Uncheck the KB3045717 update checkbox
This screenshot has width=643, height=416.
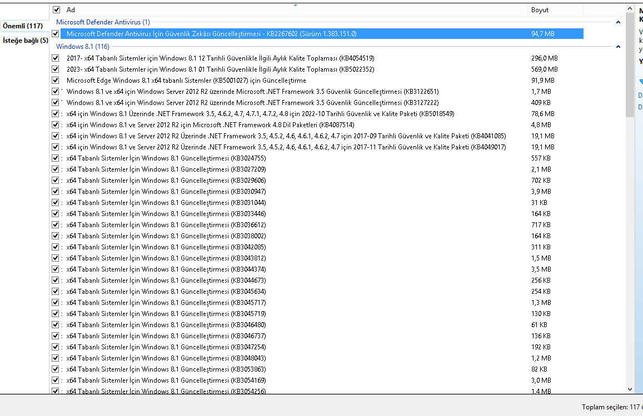tap(56, 302)
